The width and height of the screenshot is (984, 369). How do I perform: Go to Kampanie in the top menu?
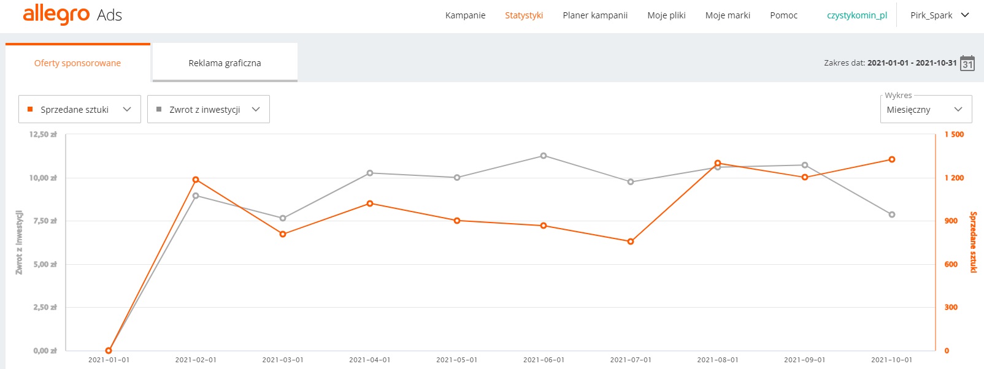(466, 15)
